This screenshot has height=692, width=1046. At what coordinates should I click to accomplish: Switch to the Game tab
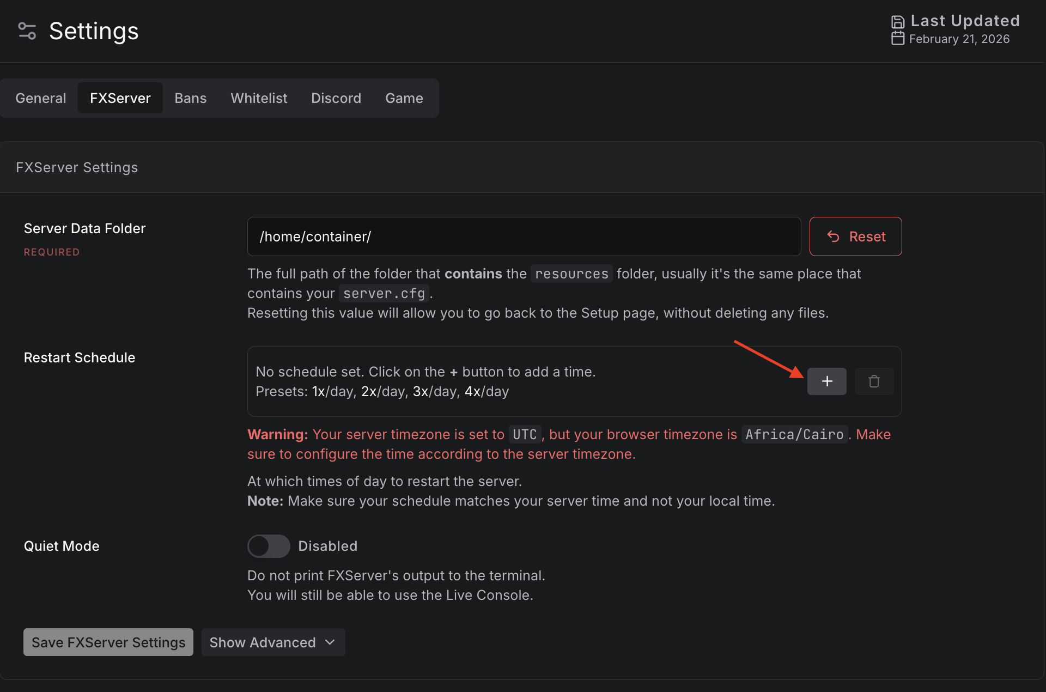tap(404, 98)
